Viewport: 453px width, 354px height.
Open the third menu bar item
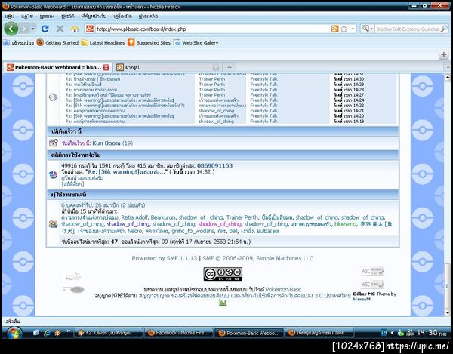point(47,16)
